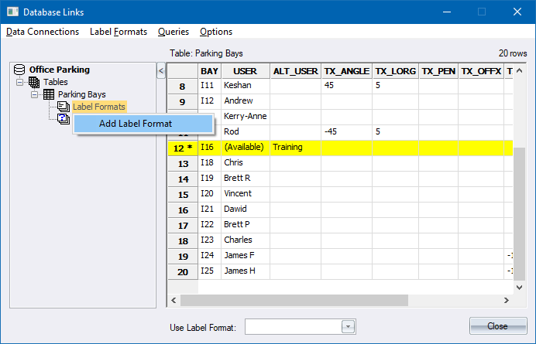Image resolution: width=536 pixels, height=344 pixels.
Task: Select row 12 header for bay I16
Action: pos(183,147)
